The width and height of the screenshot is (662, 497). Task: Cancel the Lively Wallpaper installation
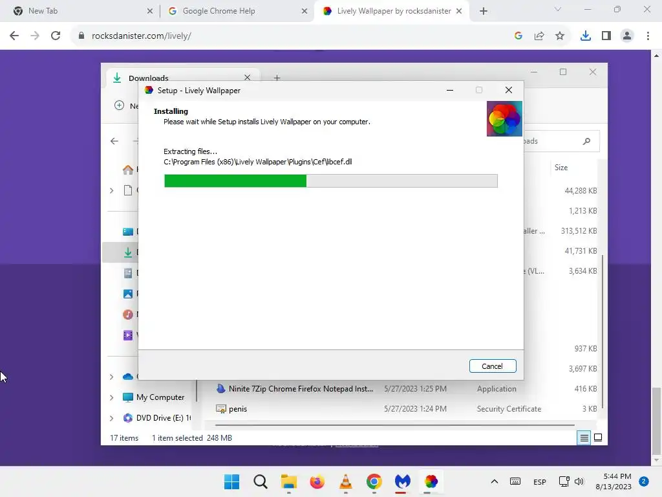492,366
